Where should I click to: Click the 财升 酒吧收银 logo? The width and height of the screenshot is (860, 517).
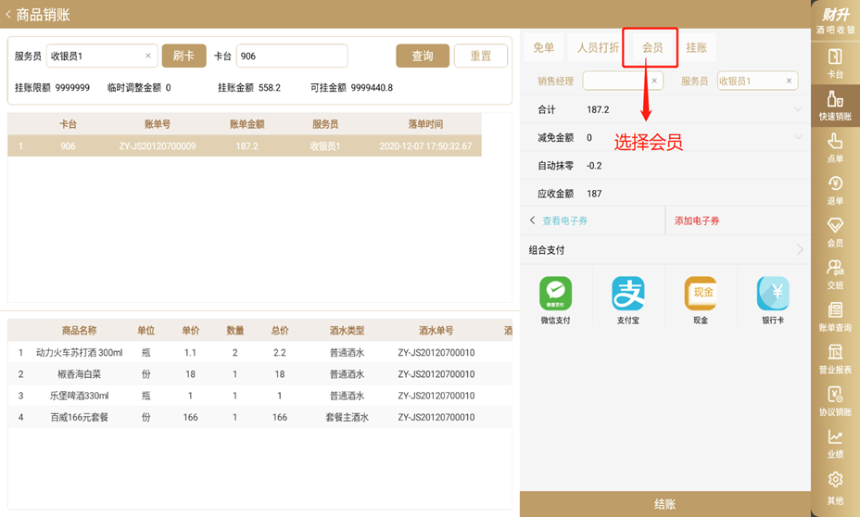pos(835,20)
